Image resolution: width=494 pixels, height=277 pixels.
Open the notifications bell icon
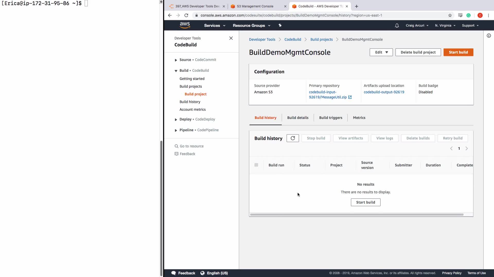397,25
